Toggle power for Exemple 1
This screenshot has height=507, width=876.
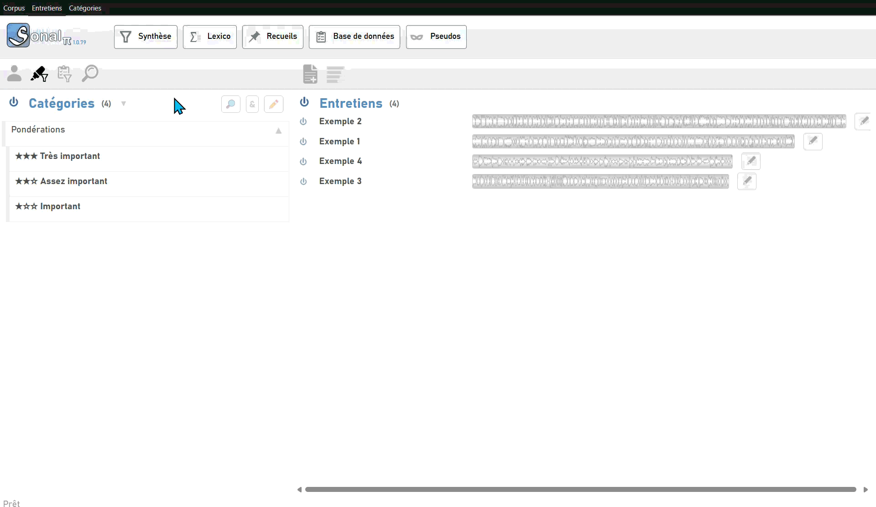303,142
